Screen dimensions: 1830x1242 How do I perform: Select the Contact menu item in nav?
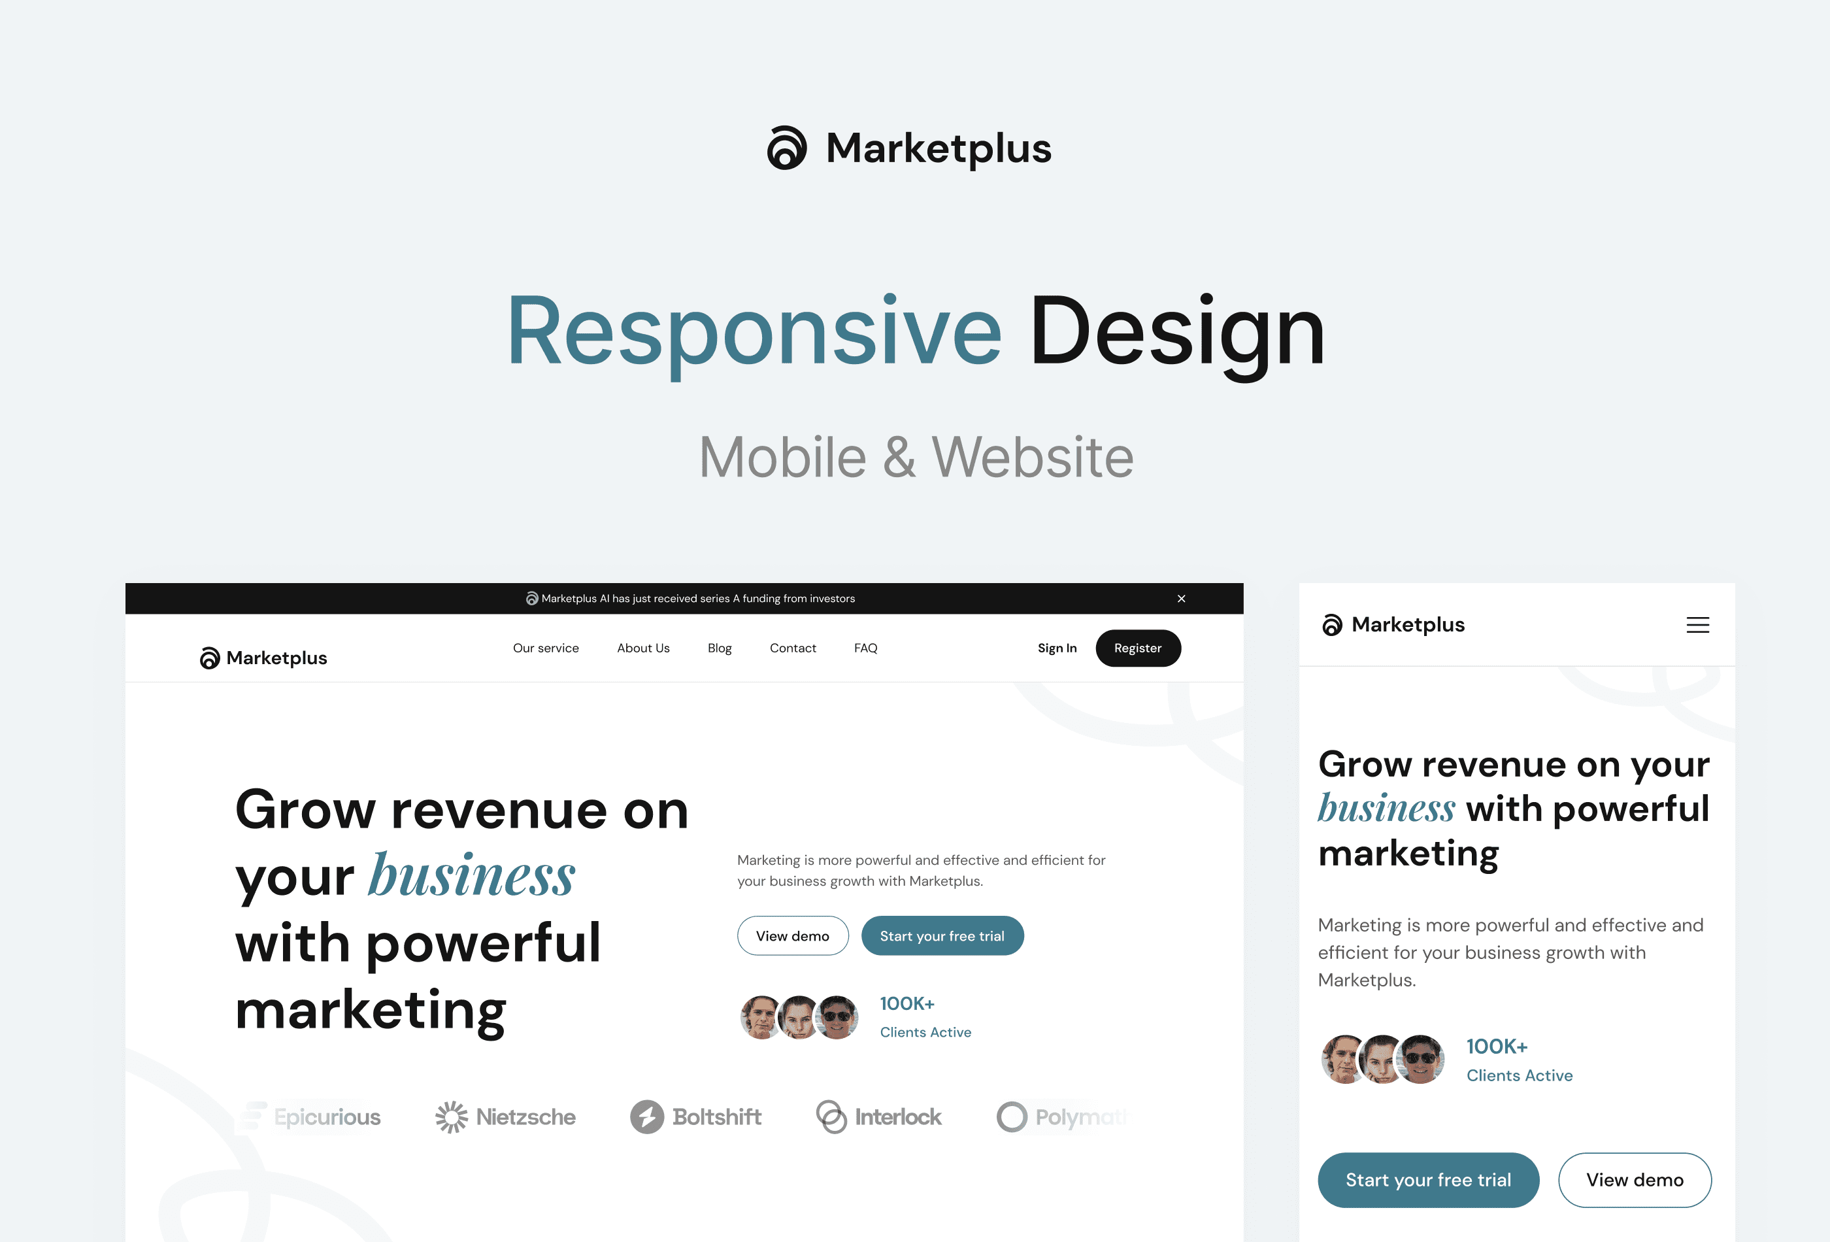[x=792, y=647]
